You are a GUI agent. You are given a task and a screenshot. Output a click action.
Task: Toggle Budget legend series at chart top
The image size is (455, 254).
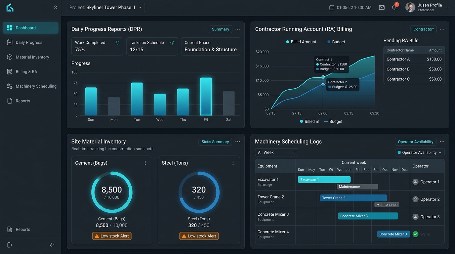pyautogui.click(x=336, y=42)
